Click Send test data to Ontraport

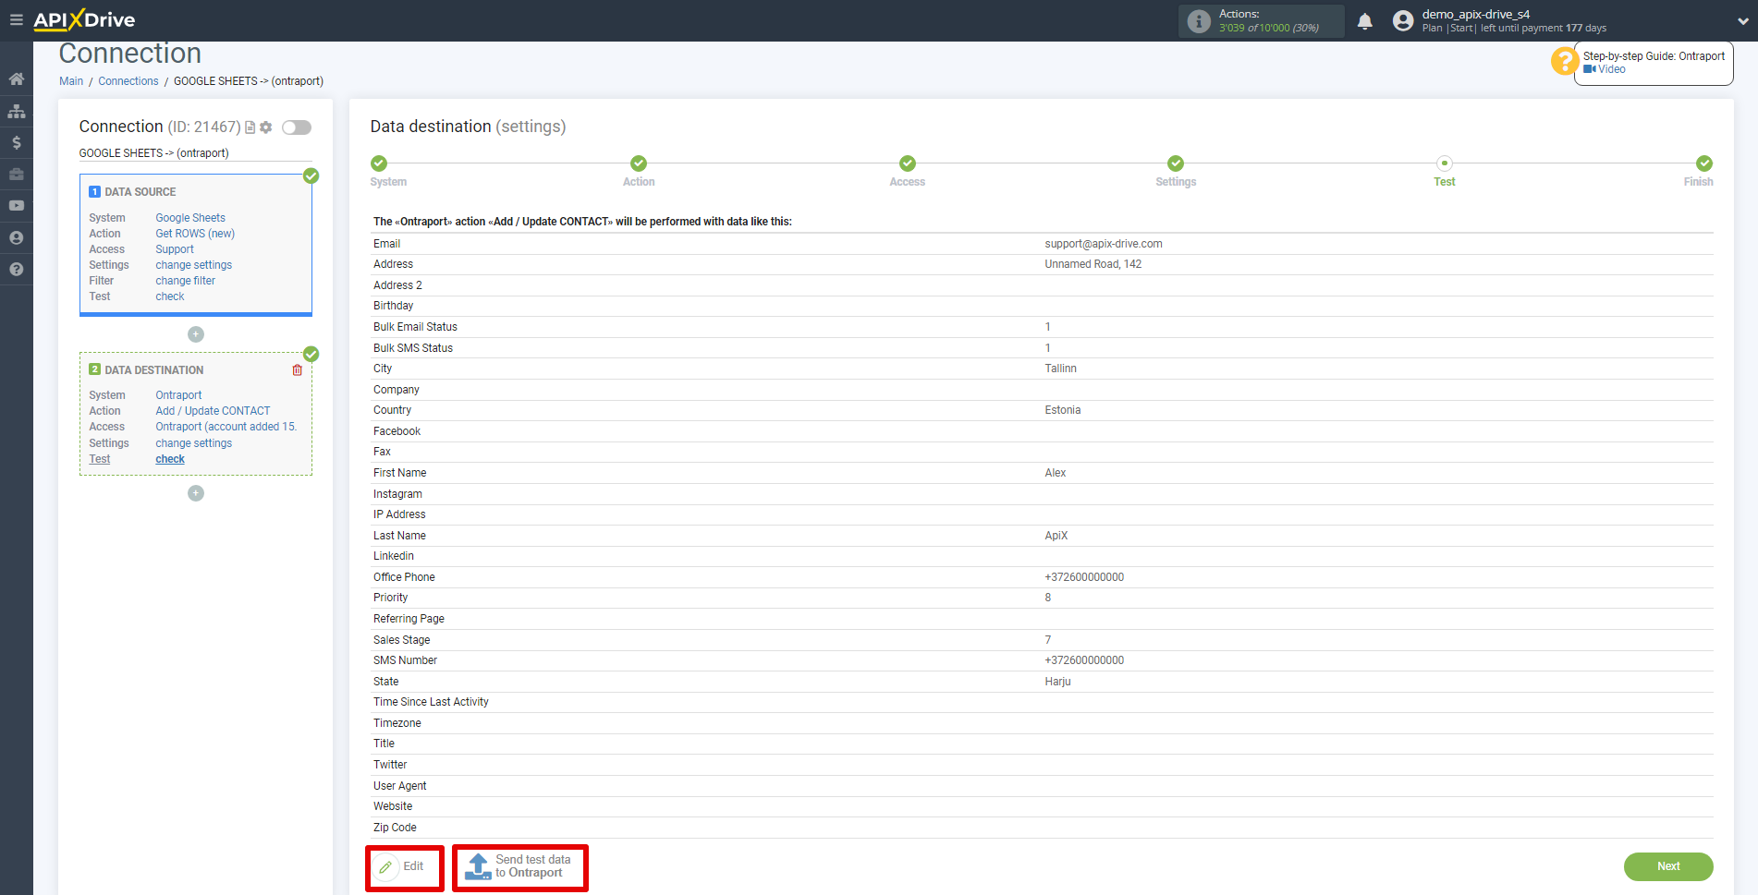(519, 867)
